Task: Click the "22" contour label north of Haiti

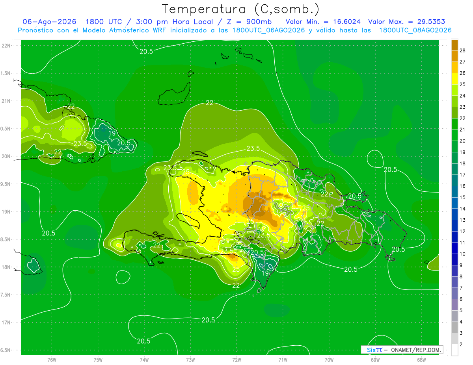Action: (210, 103)
